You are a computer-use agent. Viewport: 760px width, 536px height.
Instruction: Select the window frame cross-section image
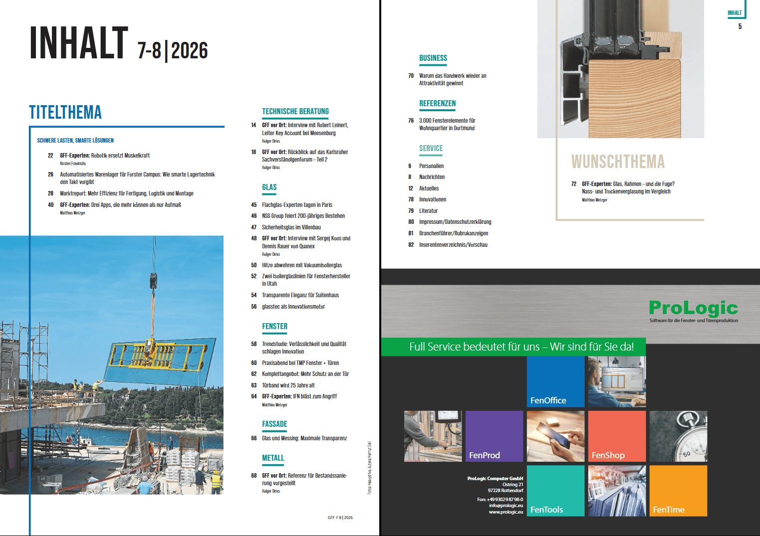621,69
